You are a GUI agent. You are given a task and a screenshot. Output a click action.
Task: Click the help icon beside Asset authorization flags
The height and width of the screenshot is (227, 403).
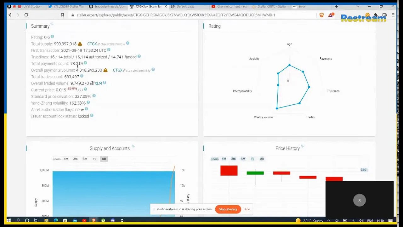[86, 109]
